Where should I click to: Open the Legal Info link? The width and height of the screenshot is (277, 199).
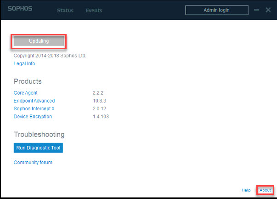24,63
